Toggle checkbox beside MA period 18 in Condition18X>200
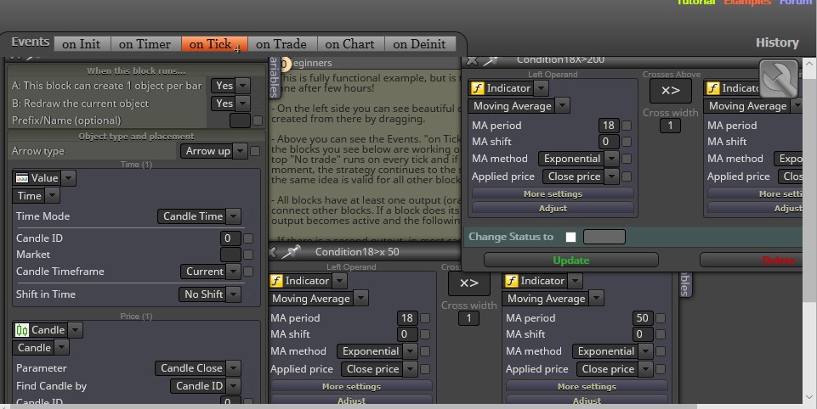 pos(627,126)
